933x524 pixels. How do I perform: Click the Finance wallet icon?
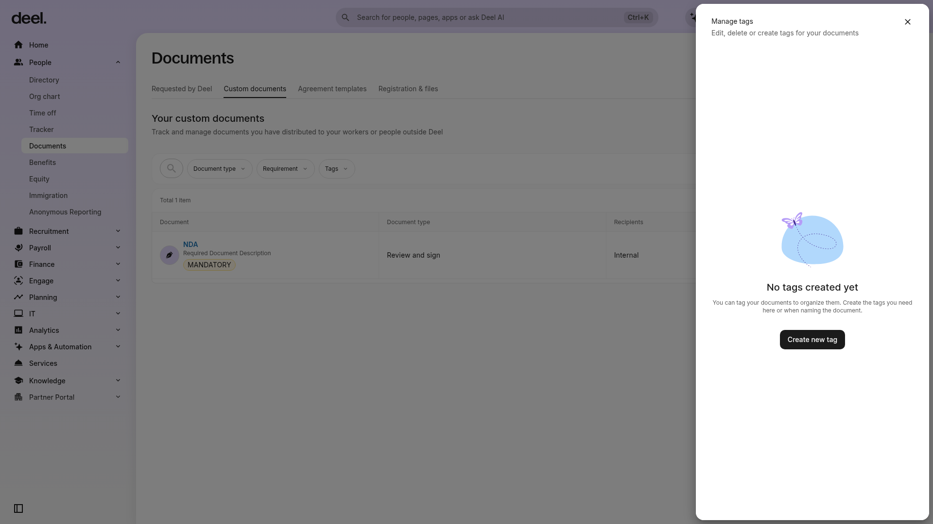[x=18, y=264]
